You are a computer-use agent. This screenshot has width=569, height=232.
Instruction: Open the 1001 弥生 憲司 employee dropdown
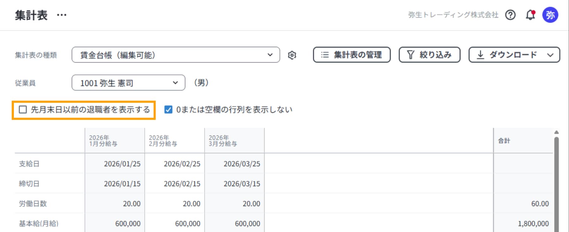point(128,82)
